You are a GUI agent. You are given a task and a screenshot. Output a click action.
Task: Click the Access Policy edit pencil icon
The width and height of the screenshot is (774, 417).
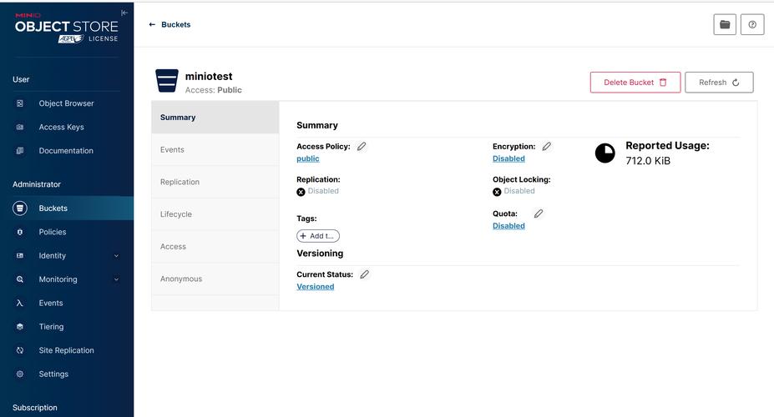(362, 146)
